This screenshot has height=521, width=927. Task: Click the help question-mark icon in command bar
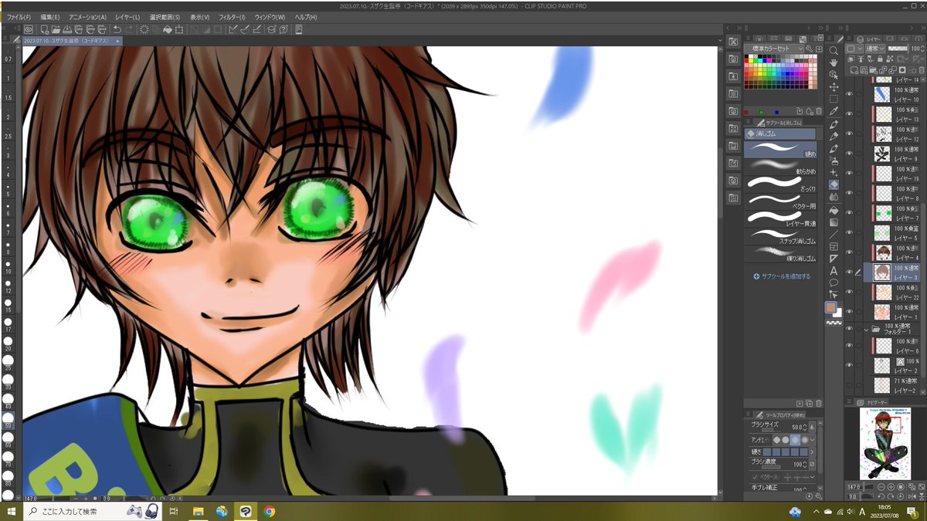pos(284,29)
